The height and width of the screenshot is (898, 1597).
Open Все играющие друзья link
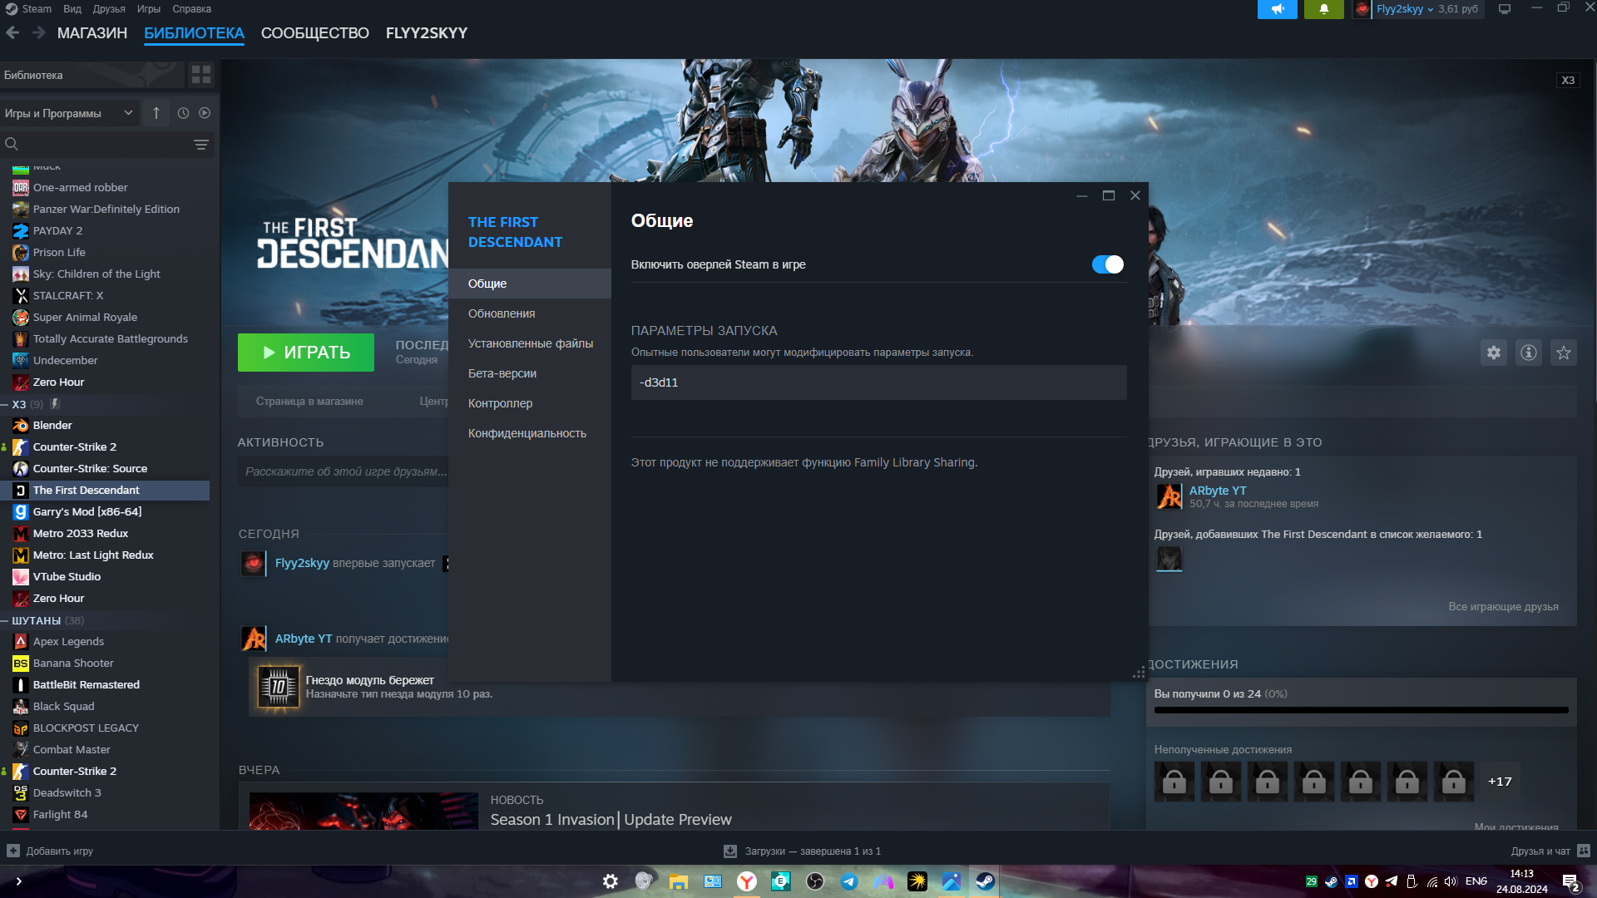(x=1503, y=606)
